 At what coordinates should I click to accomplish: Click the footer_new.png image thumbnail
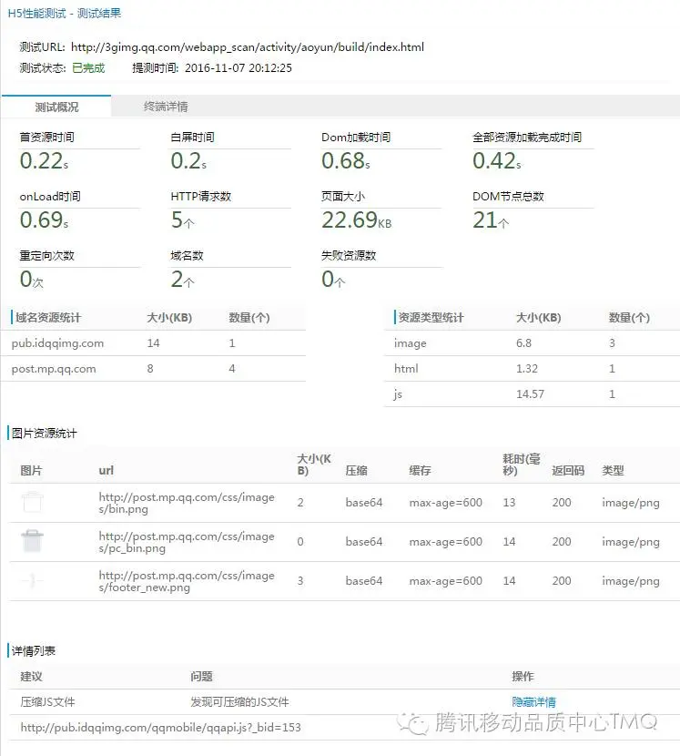pyautogui.click(x=32, y=580)
